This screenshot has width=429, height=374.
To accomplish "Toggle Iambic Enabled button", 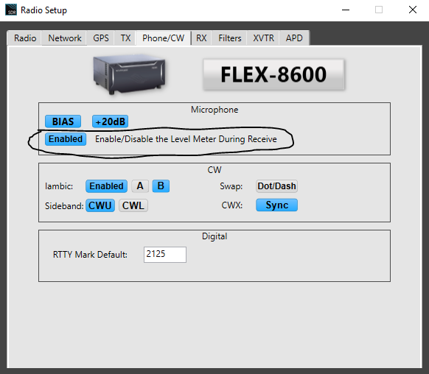I will point(106,186).
